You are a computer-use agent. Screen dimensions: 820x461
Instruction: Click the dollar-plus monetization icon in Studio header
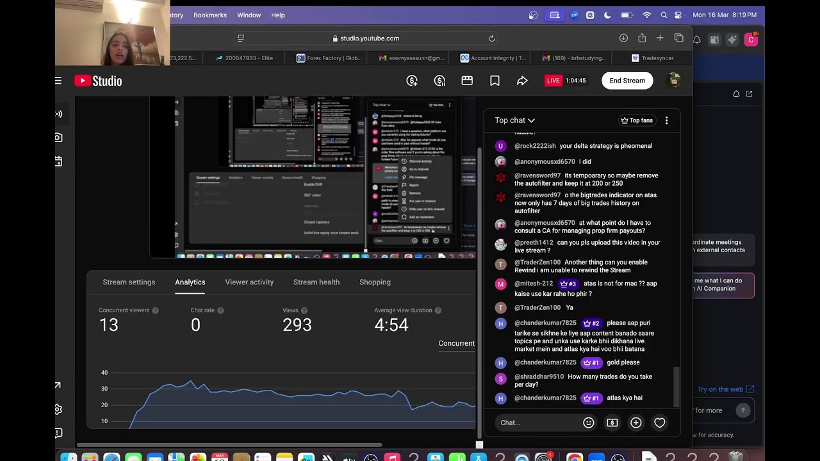[412, 81]
